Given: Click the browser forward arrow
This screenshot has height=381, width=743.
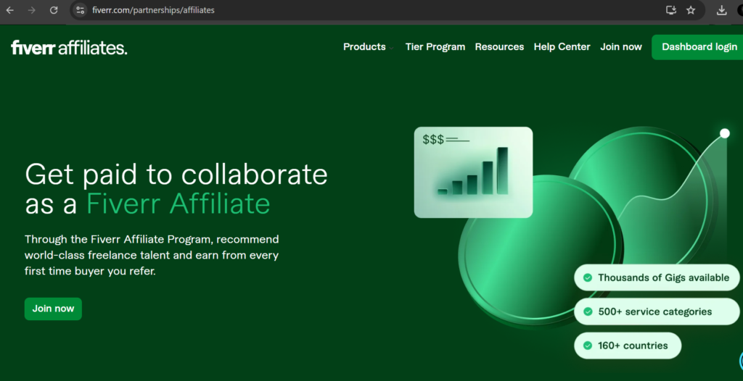Looking at the screenshot, I should click(32, 10).
